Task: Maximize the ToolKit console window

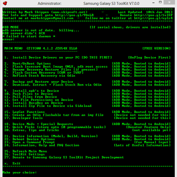Action: [160, 2]
